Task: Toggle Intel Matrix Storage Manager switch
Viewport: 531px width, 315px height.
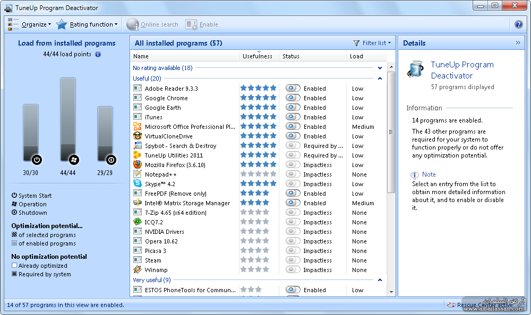Action: pyautogui.click(x=293, y=203)
